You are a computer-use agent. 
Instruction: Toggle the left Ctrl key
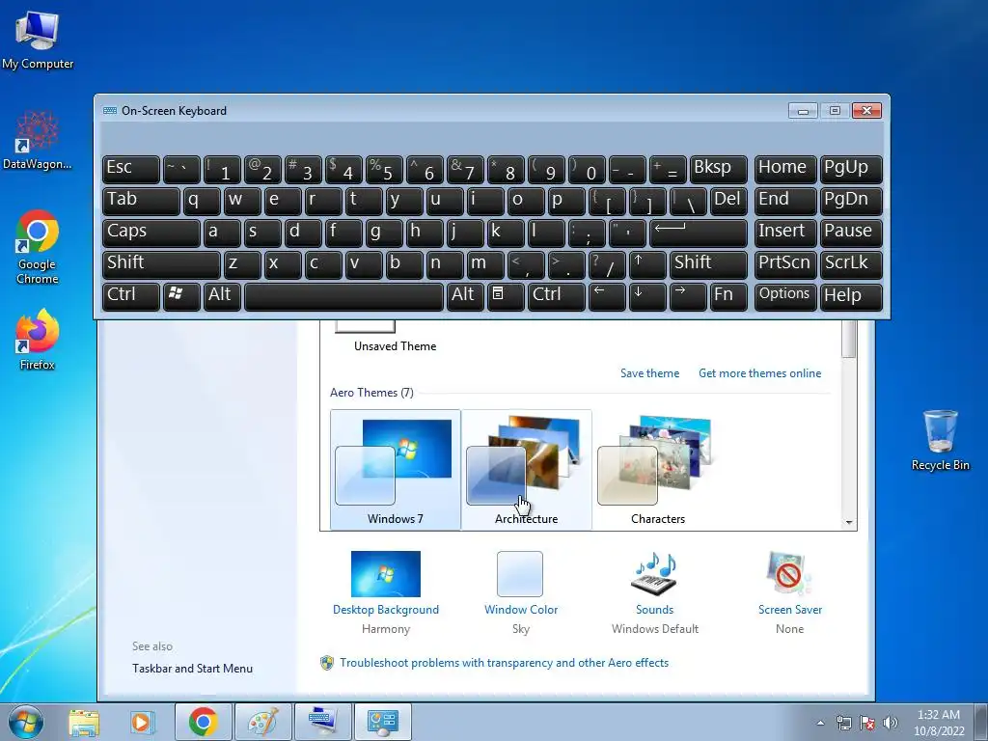click(131, 296)
